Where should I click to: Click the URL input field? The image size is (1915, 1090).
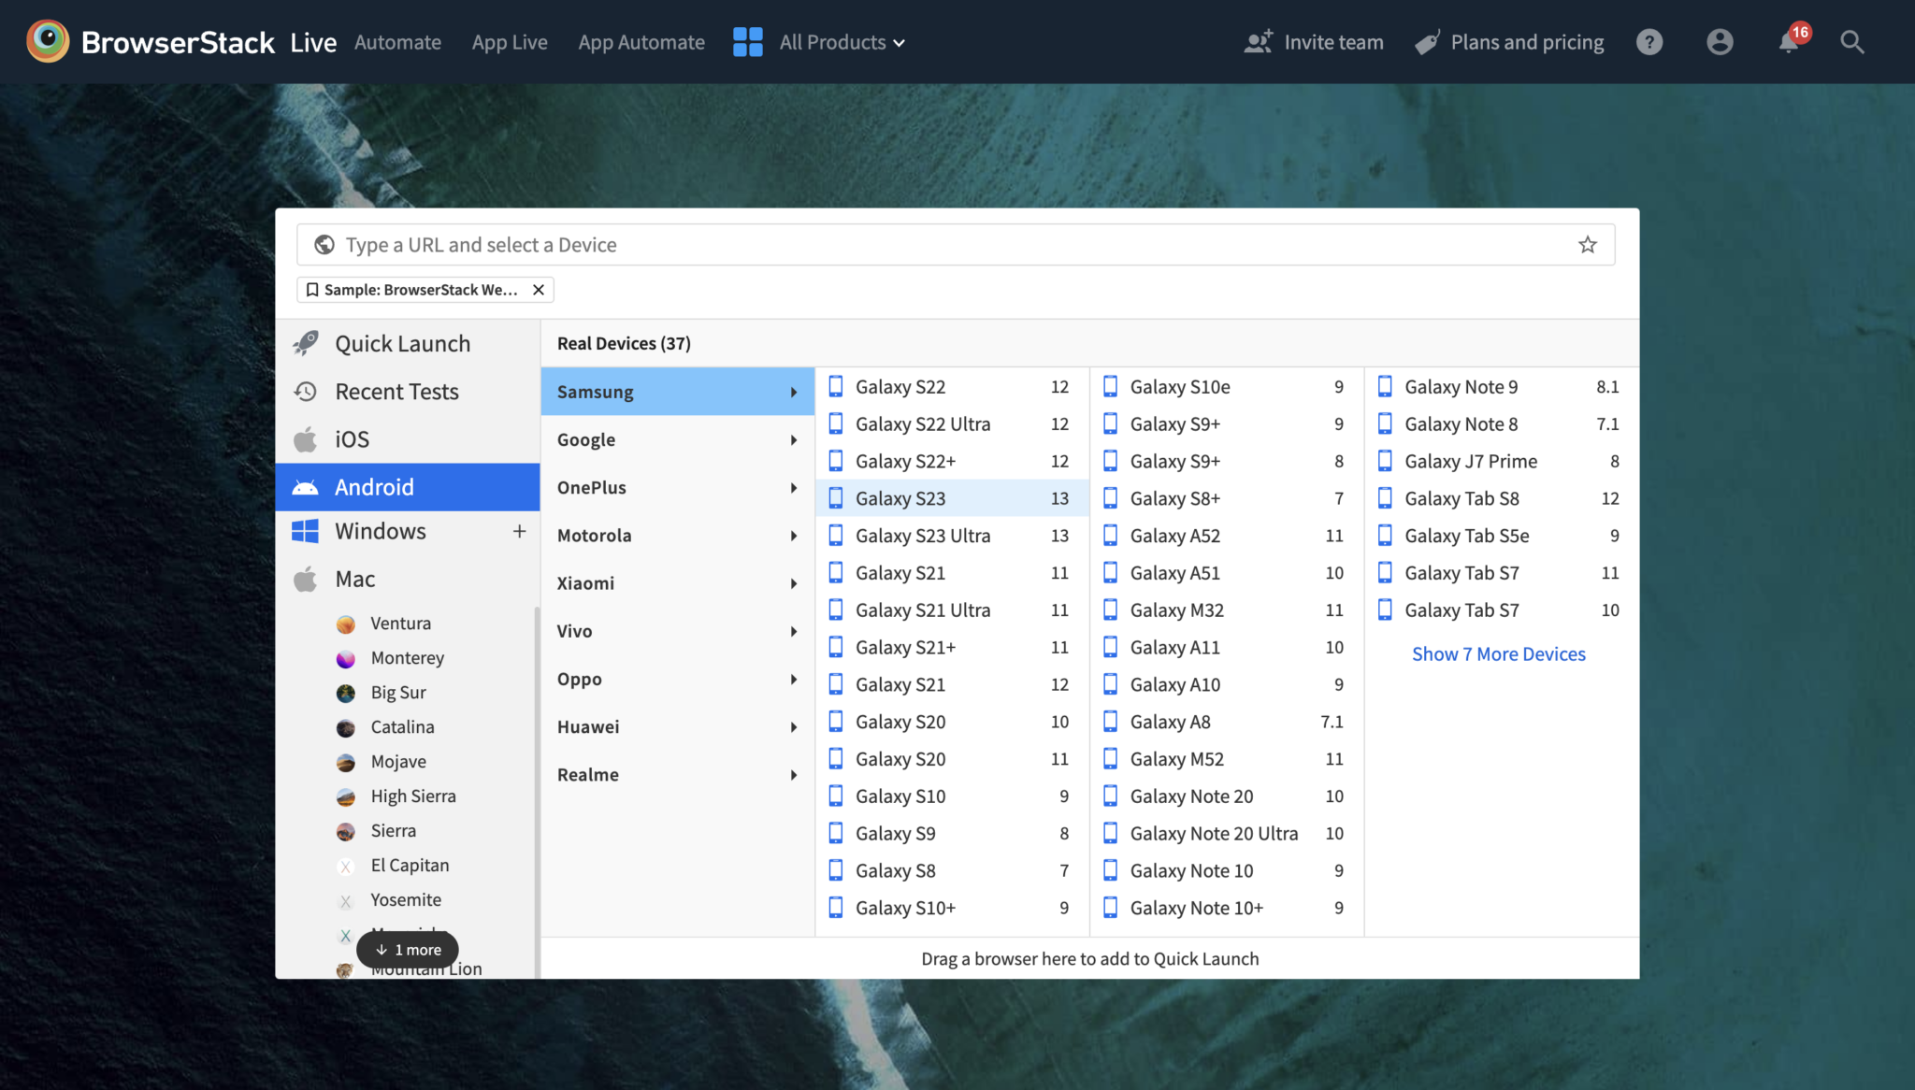click(x=957, y=243)
